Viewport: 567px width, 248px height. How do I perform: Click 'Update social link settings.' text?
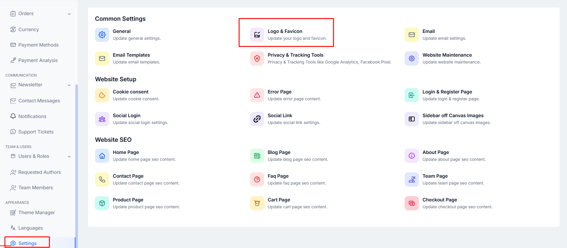[x=294, y=123]
